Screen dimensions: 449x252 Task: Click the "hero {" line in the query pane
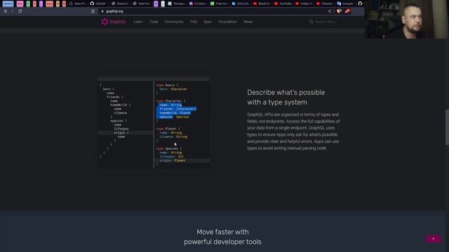tap(108, 89)
